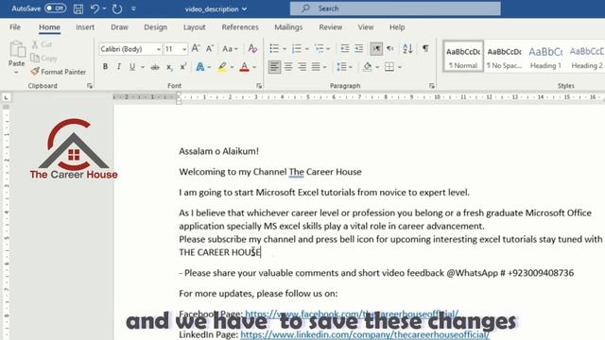Toggle bold formatting
Viewport: 605px width, 340px height.
coord(105,67)
